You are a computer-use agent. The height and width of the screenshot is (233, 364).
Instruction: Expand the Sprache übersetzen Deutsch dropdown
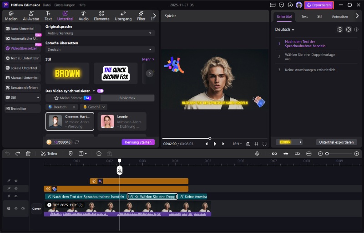[100, 49]
